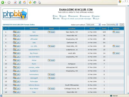The height and width of the screenshot is (97, 129).
Task: Click email icon for LIL GIRL
Action: (51, 46)
